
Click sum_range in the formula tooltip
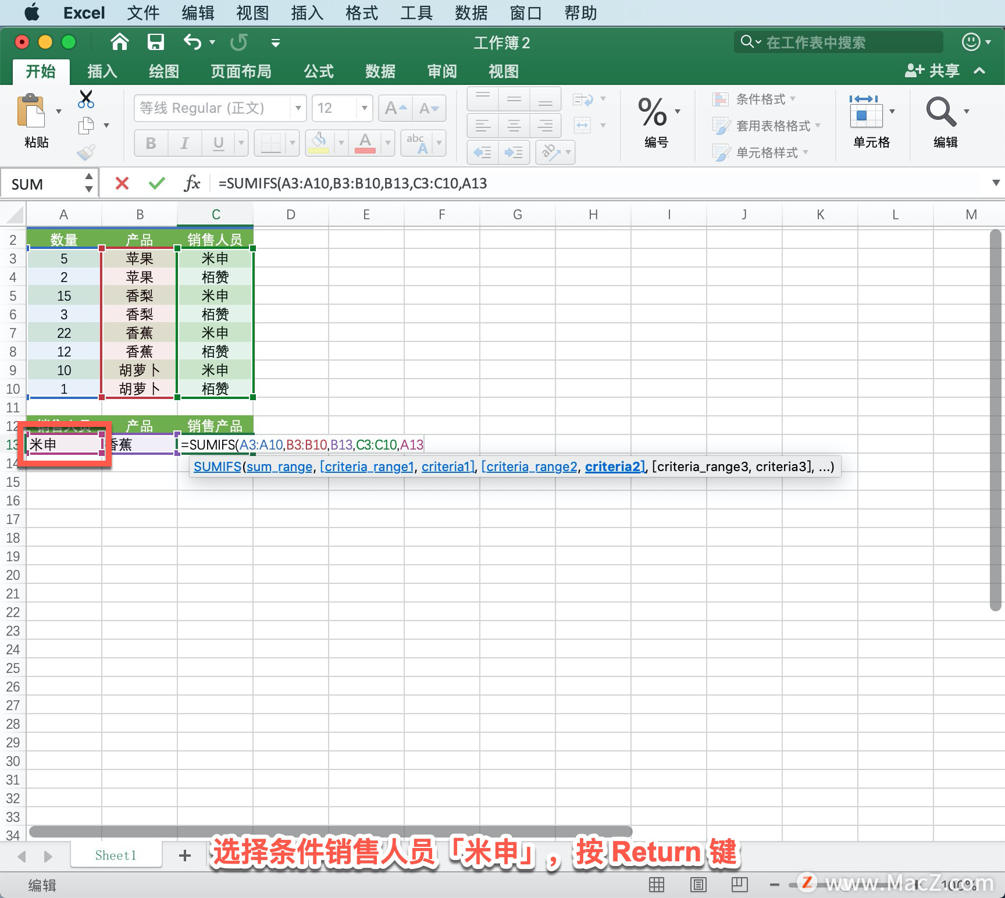point(279,466)
